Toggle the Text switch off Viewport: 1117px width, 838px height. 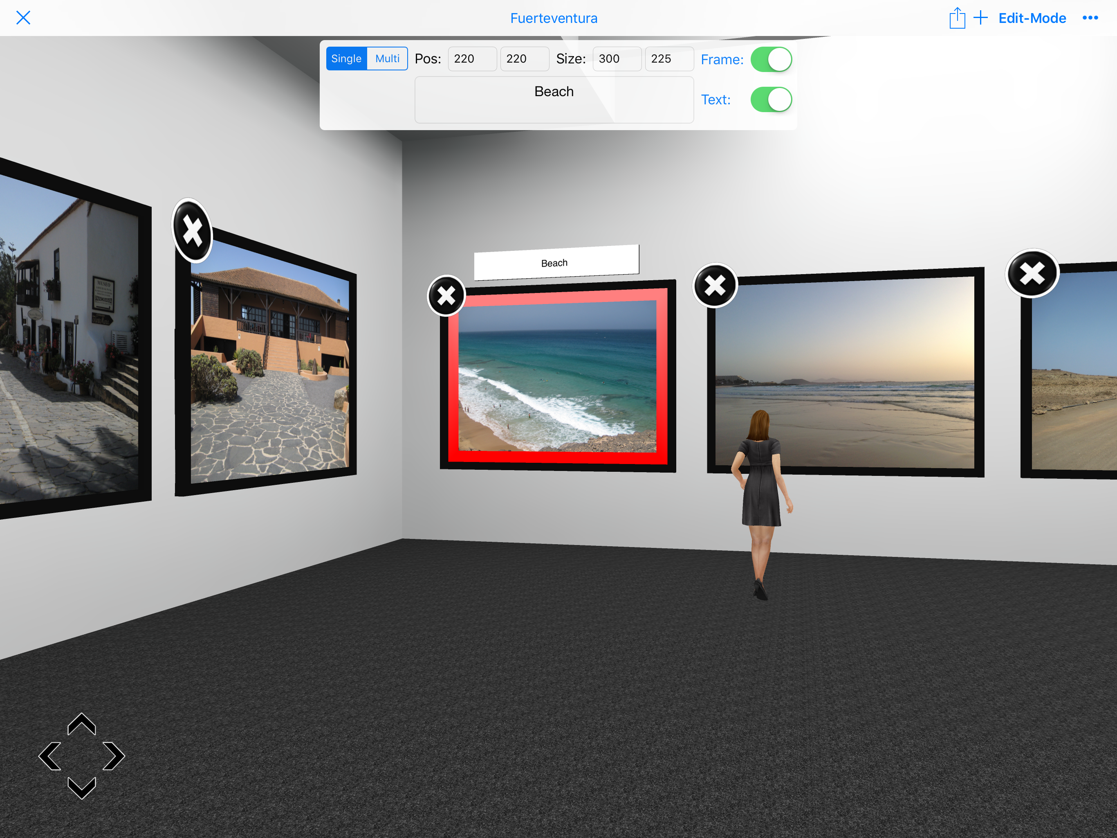click(x=771, y=99)
